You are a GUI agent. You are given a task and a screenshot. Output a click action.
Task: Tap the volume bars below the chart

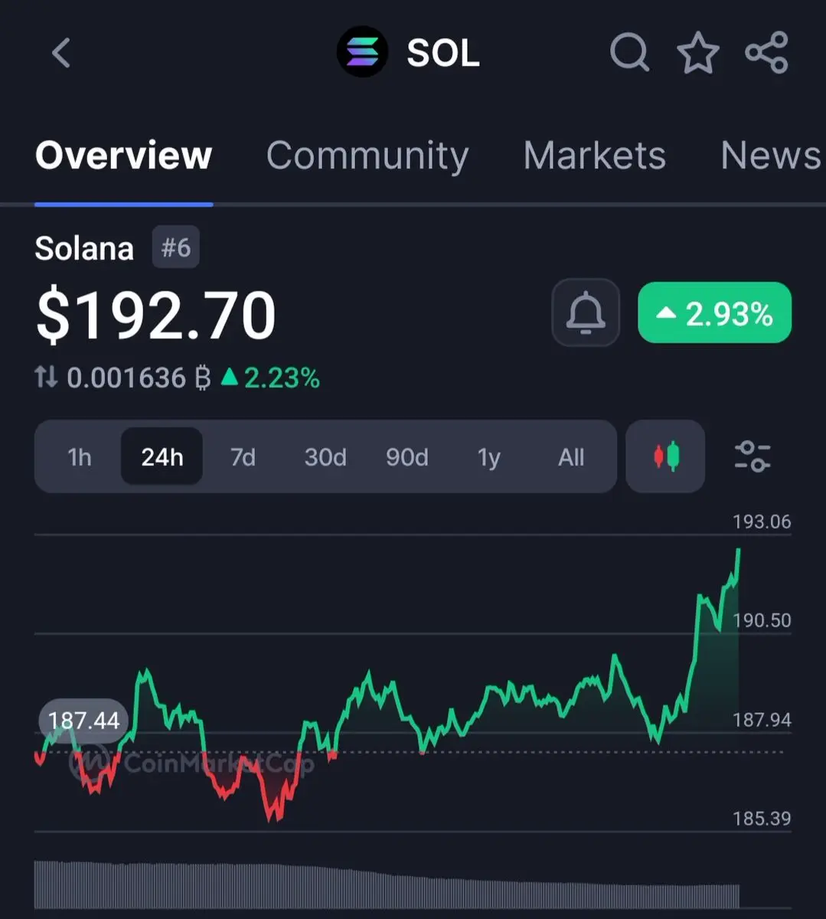tap(387, 884)
